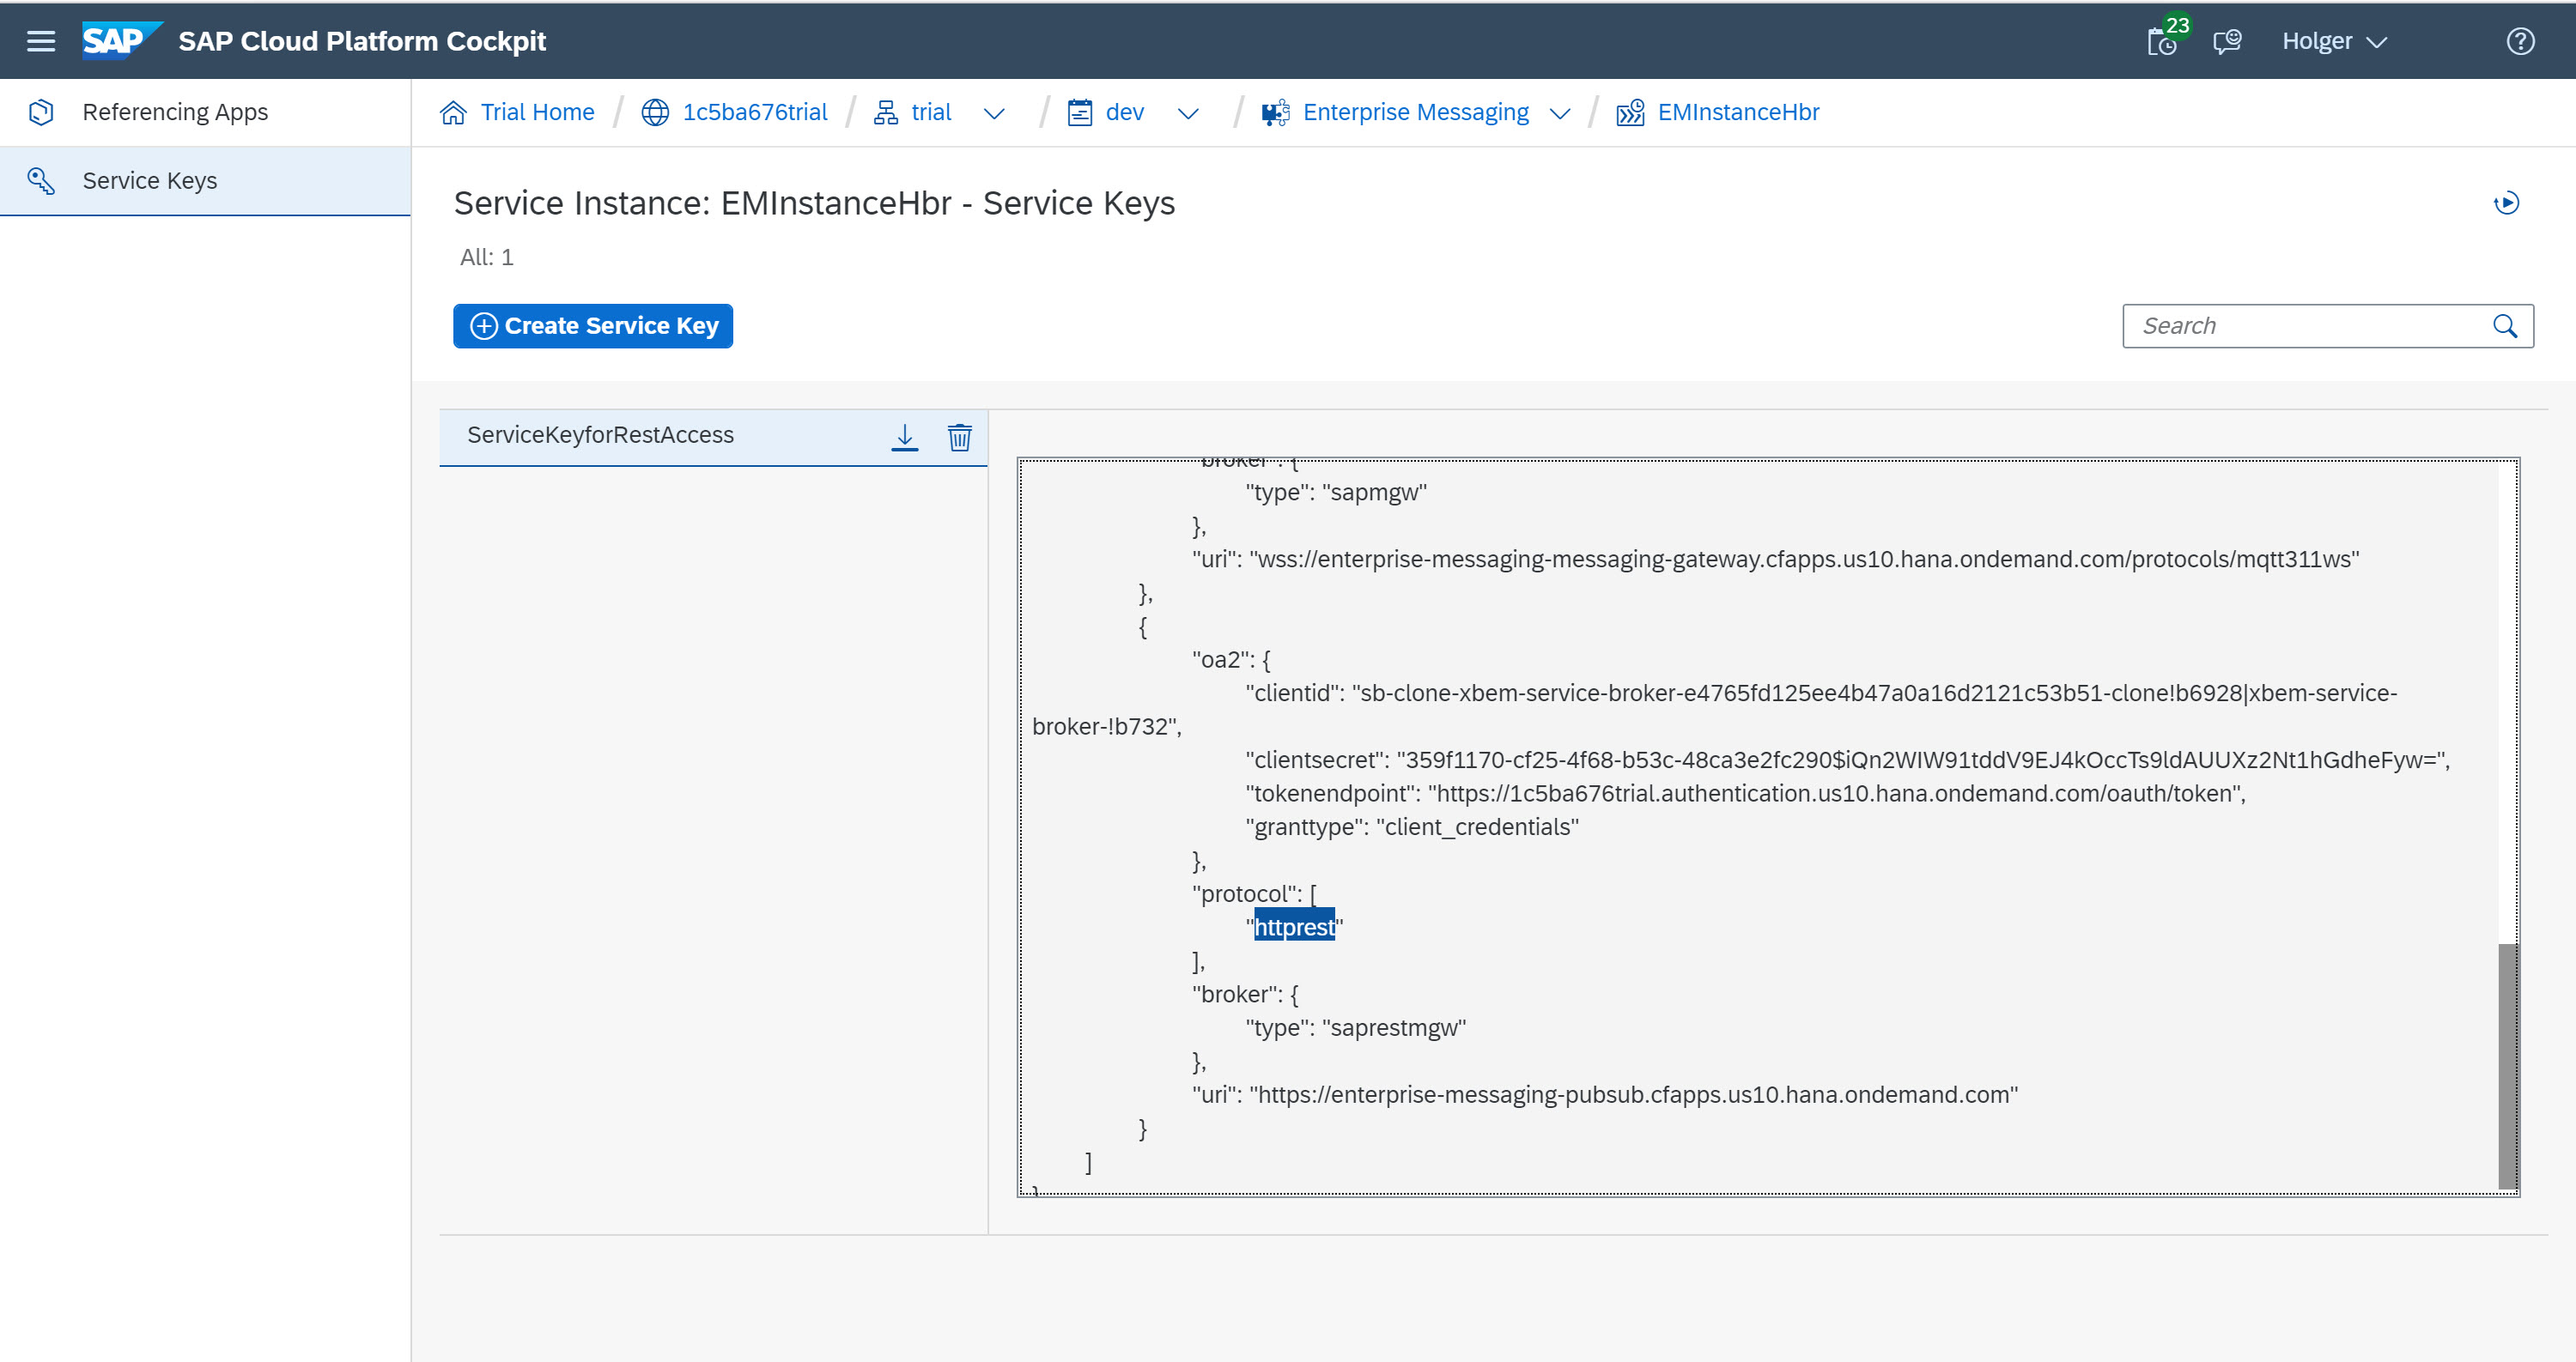Click the download icon for ServiceKeyforRestAccess

click(x=905, y=436)
